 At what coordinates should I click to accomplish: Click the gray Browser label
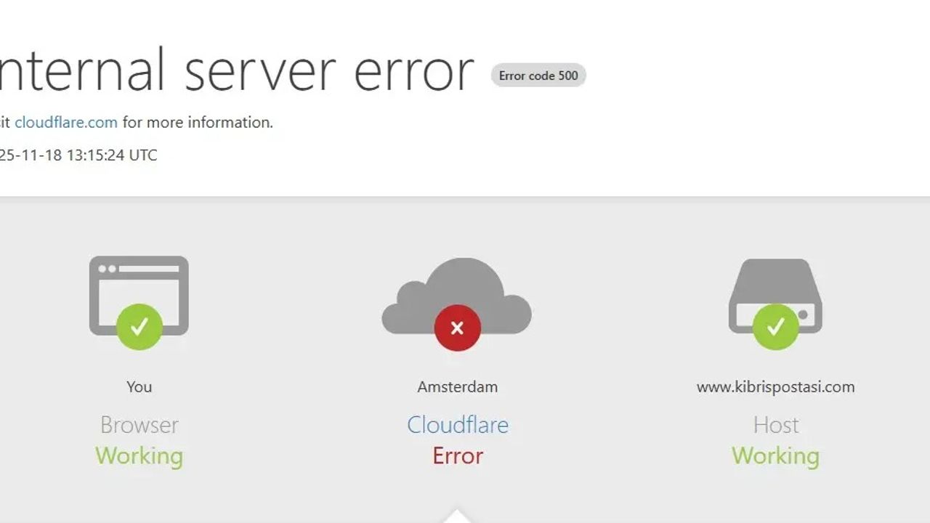(x=139, y=425)
